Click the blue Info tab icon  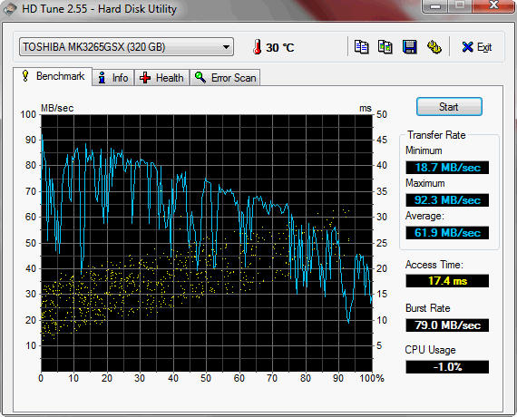(x=102, y=77)
